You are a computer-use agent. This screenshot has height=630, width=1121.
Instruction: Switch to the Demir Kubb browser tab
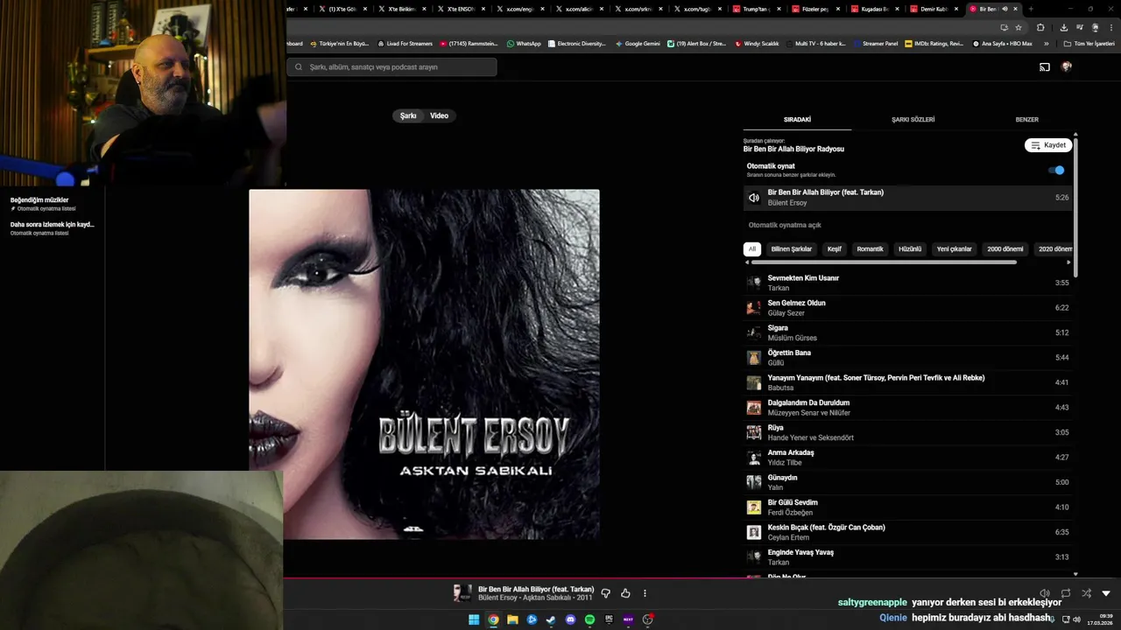pos(933,9)
